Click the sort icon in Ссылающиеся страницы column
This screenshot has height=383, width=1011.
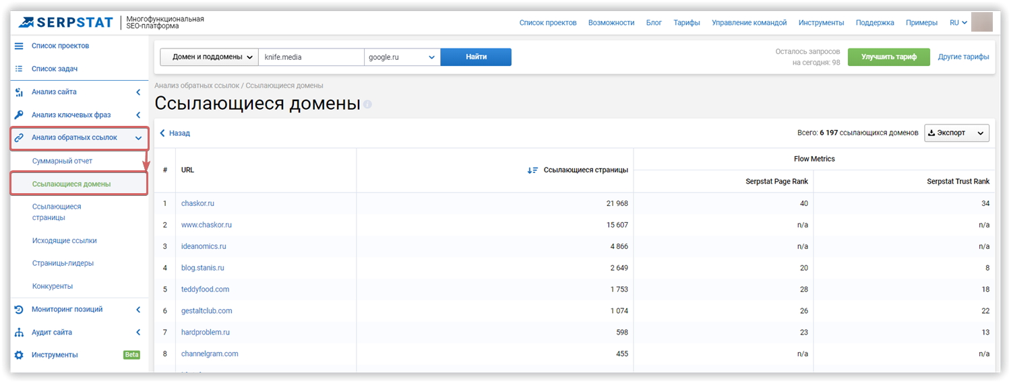pyautogui.click(x=532, y=170)
